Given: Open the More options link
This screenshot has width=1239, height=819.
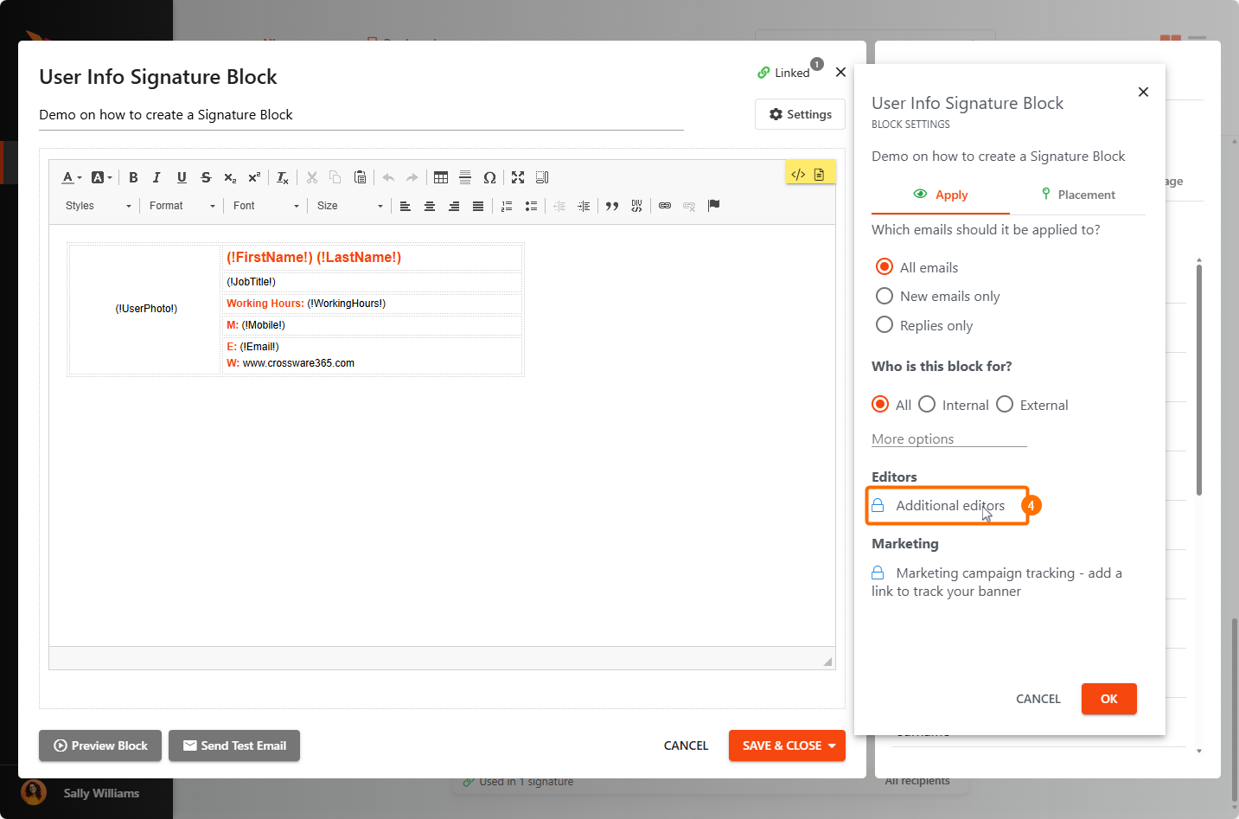Looking at the screenshot, I should [912, 439].
